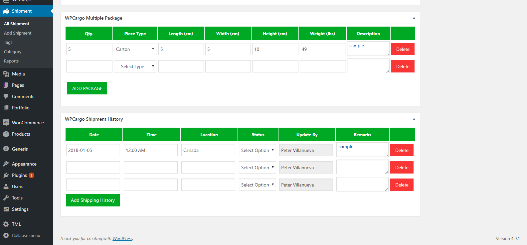Focus Remarks textarea in Canada history row
Image resolution: width=527 pixels, height=245 pixels.
point(362,150)
